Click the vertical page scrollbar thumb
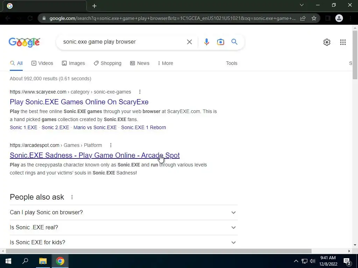The height and width of the screenshot is (268, 358). click(355, 55)
